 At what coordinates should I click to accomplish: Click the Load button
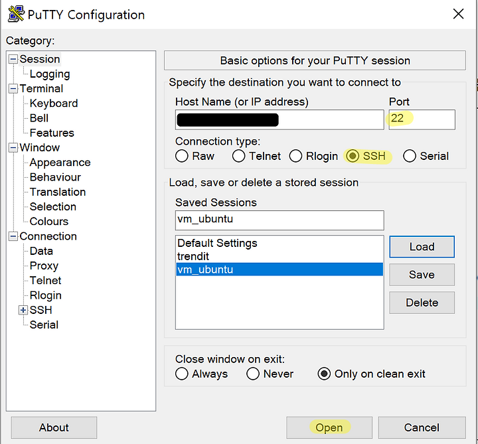pyautogui.click(x=422, y=247)
